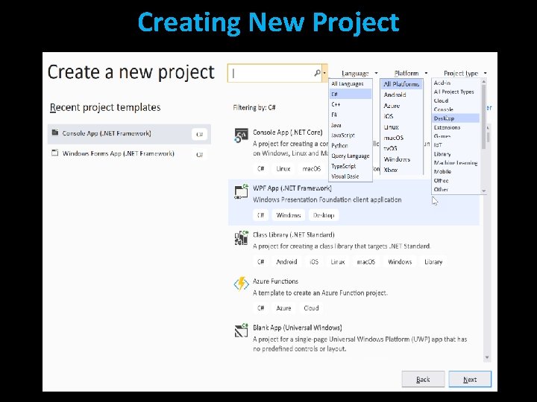Select Blank App (Universal Windows) title

(298, 328)
